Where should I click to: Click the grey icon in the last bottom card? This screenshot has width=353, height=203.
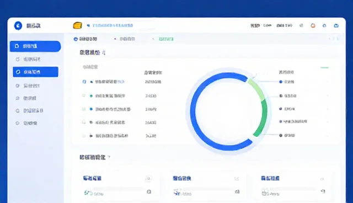pos(265,193)
